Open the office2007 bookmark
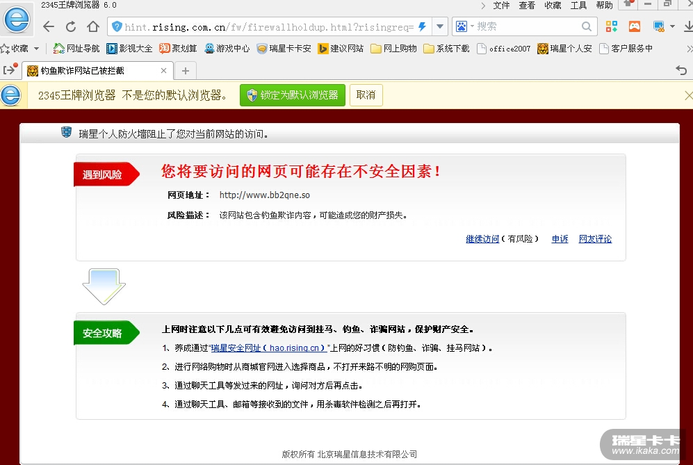 coord(504,49)
